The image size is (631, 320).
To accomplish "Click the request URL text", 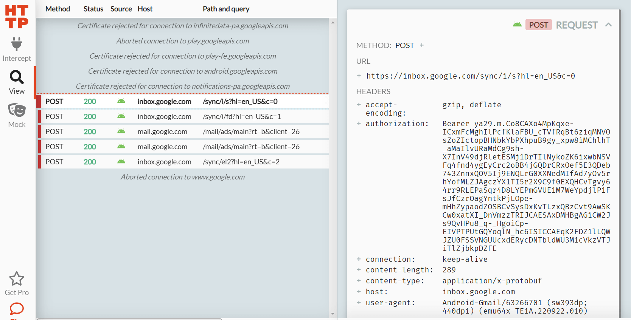I will point(471,76).
